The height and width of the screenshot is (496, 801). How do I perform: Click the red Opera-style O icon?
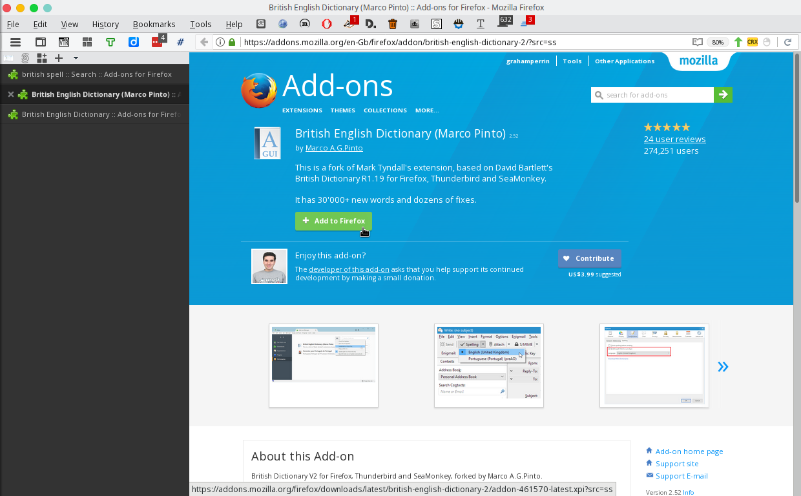click(x=327, y=24)
